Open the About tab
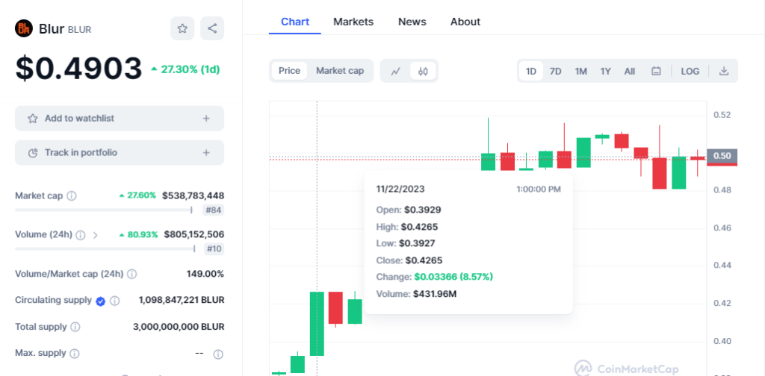 465,22
